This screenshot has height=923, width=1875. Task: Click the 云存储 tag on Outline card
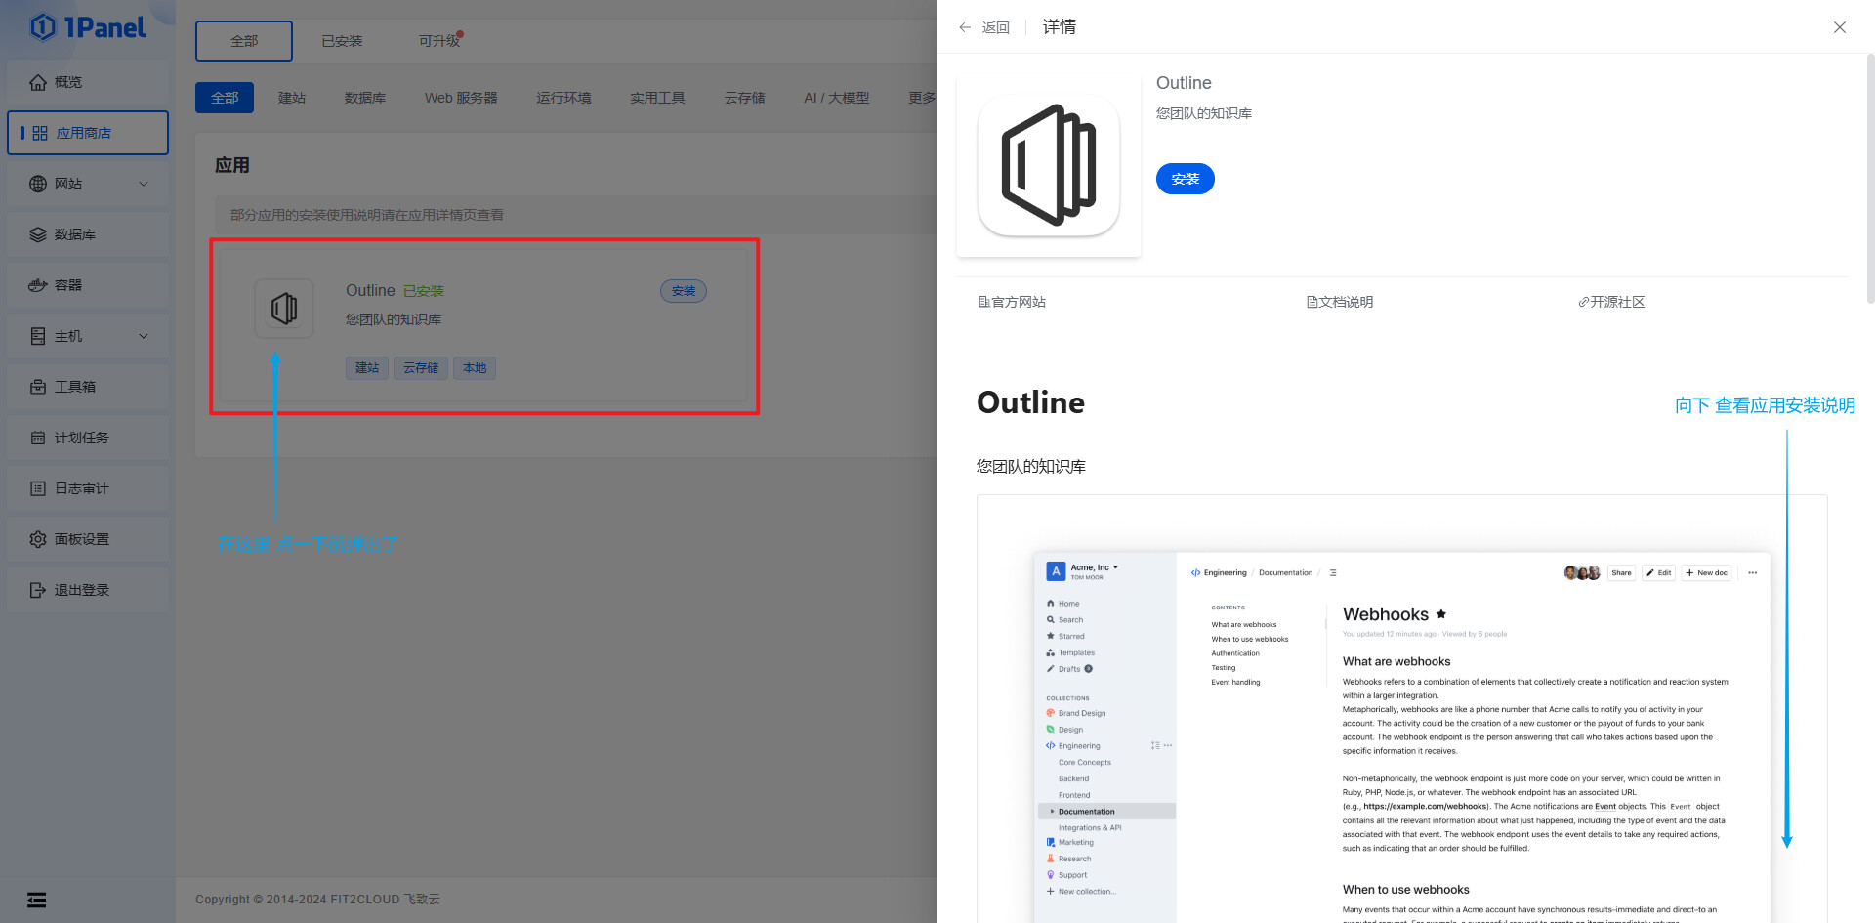click(x=421, y=368)
